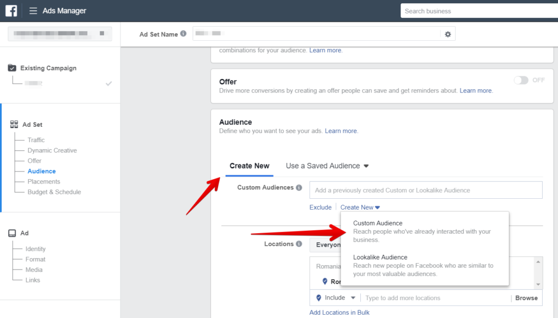Click the location pin beside Include
The height and width of the screenshot is (318, 558).
[x=318, y=298]
